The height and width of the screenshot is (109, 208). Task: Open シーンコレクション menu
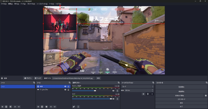(42, 4)
